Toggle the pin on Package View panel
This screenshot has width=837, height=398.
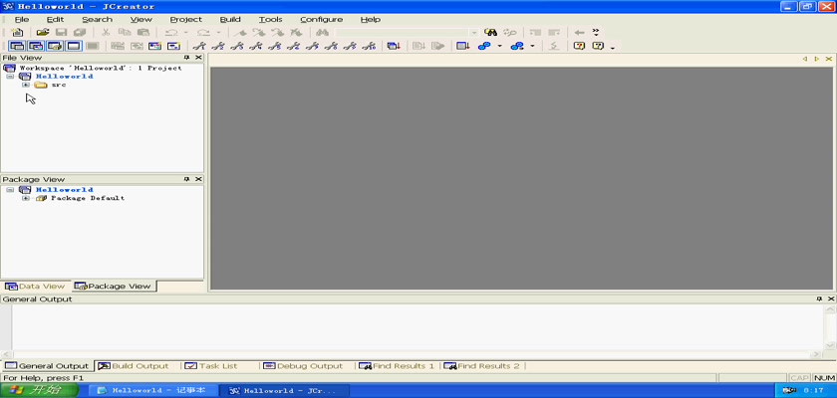[x=187, y=179]
